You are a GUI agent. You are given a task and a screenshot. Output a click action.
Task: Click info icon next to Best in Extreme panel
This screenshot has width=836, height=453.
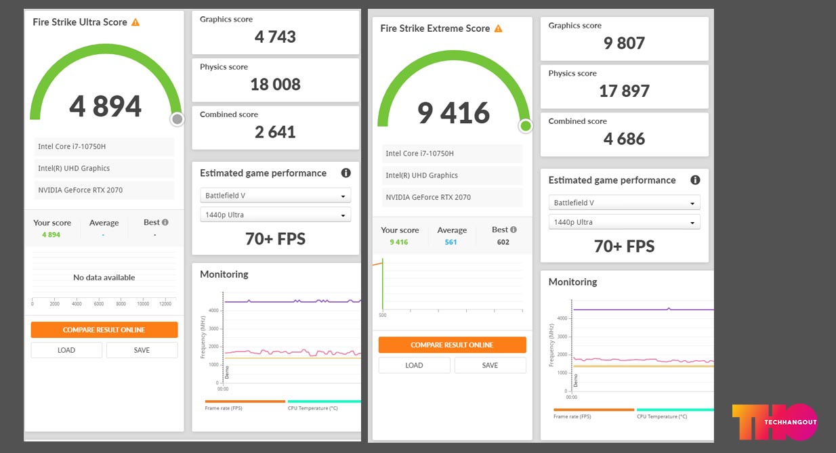(514, 230)
